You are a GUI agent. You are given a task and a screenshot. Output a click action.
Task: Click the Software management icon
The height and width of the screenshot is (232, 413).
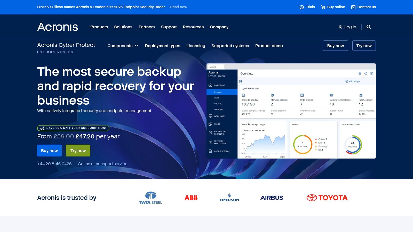point(210,142)
